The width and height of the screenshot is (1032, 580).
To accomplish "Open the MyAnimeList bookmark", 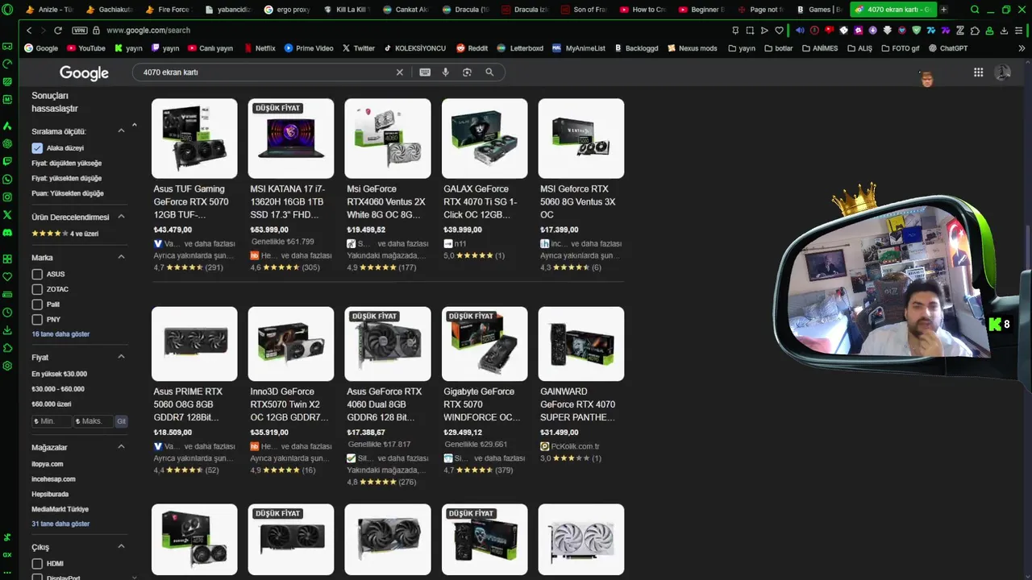I will point(578,48).
